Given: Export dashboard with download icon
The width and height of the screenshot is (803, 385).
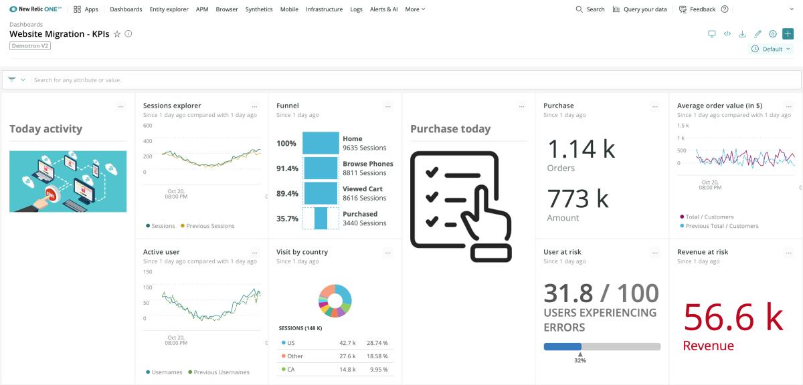Looking at the screenshot, I should (742, 34).
